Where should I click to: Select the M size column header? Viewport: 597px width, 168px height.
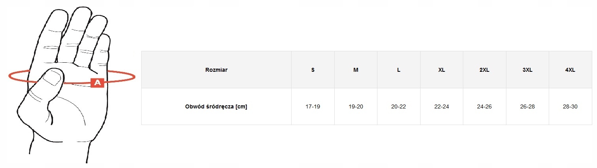[x=356, y=70]
